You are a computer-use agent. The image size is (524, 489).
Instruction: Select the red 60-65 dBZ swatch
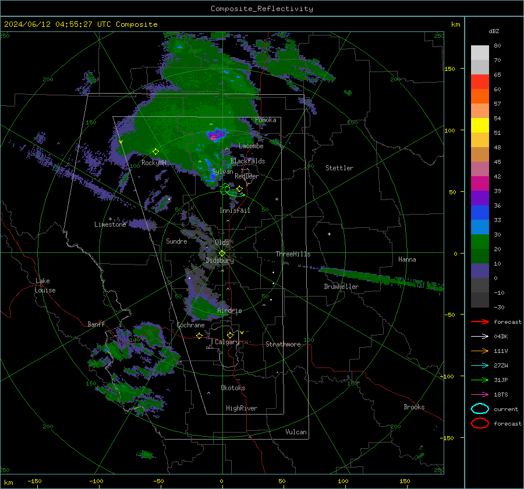(x=480, y=82)
